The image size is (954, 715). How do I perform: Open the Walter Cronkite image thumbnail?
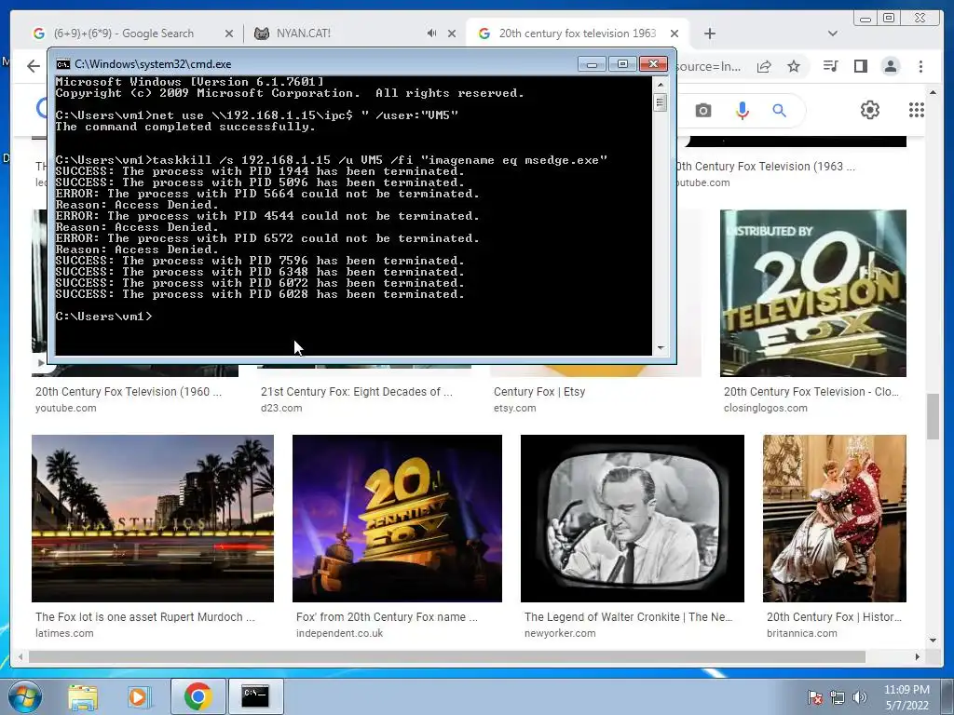[633, 518]
